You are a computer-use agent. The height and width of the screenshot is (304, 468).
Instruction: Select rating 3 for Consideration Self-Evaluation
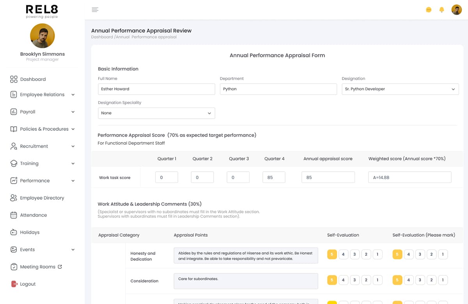pyautogui.click(x=355, y=280)
